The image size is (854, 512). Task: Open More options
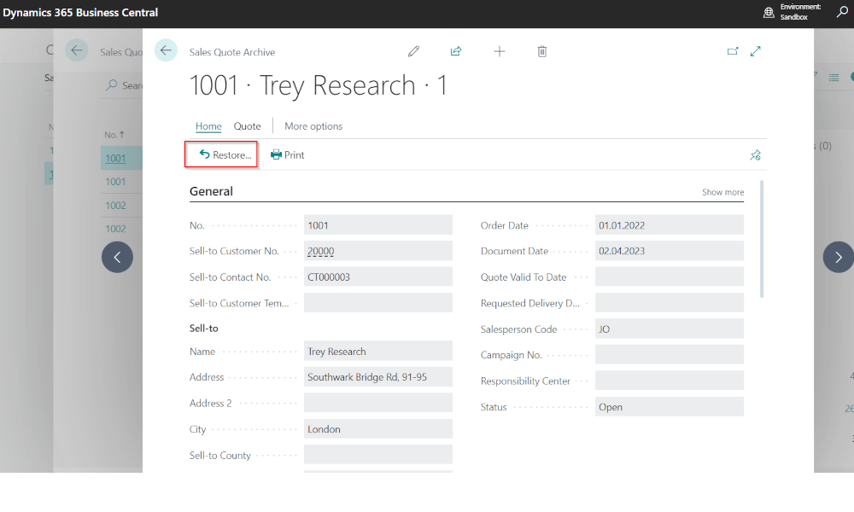[313, 126]
